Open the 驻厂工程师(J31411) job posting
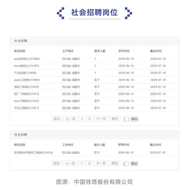189x190 pixels. (x=26, y=94)
